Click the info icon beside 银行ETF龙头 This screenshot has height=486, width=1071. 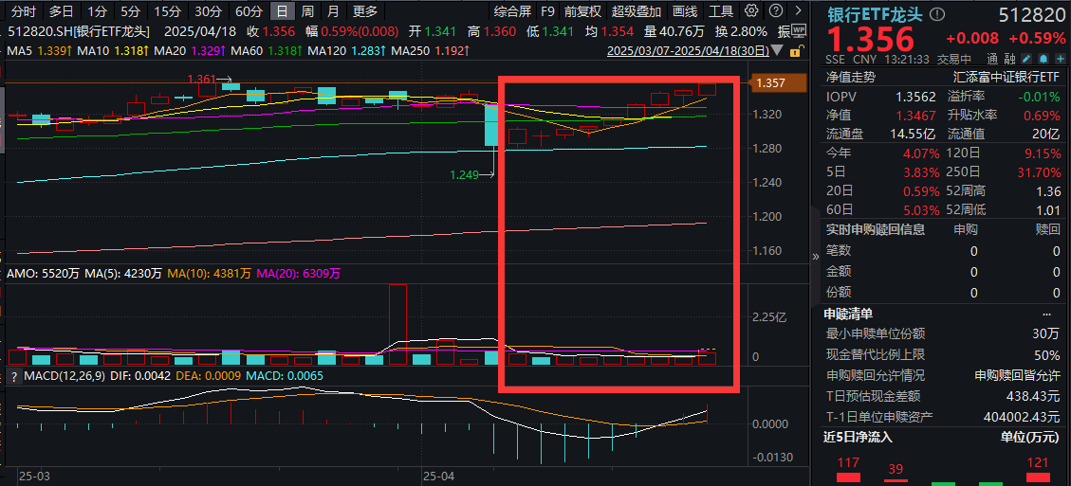[938, 14]
